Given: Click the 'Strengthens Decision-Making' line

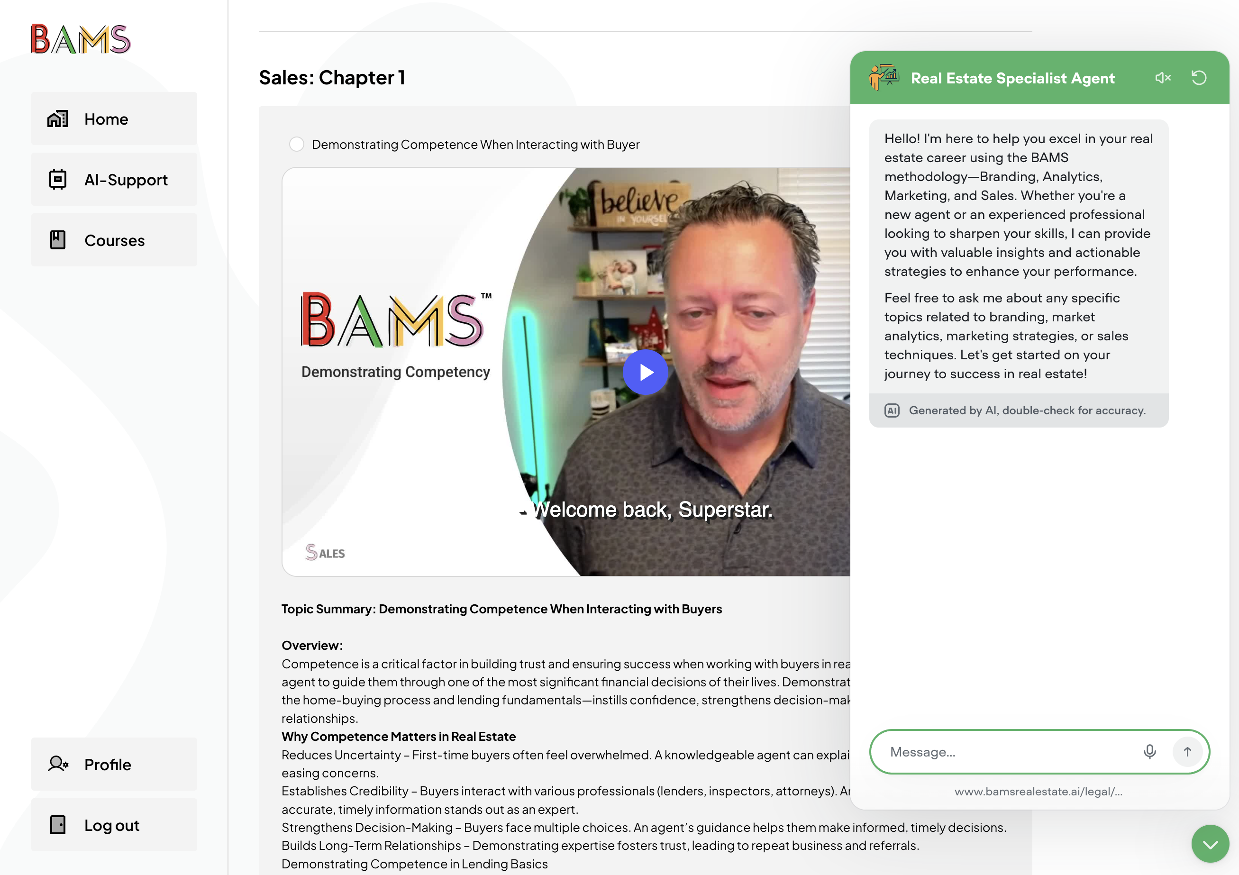Looking at the screenshot, I should click(644, 828).
